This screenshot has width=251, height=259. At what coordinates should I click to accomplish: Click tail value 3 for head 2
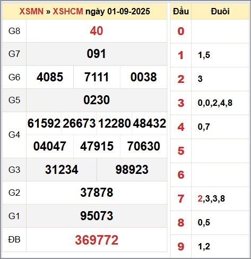click(x=200, y=79)
